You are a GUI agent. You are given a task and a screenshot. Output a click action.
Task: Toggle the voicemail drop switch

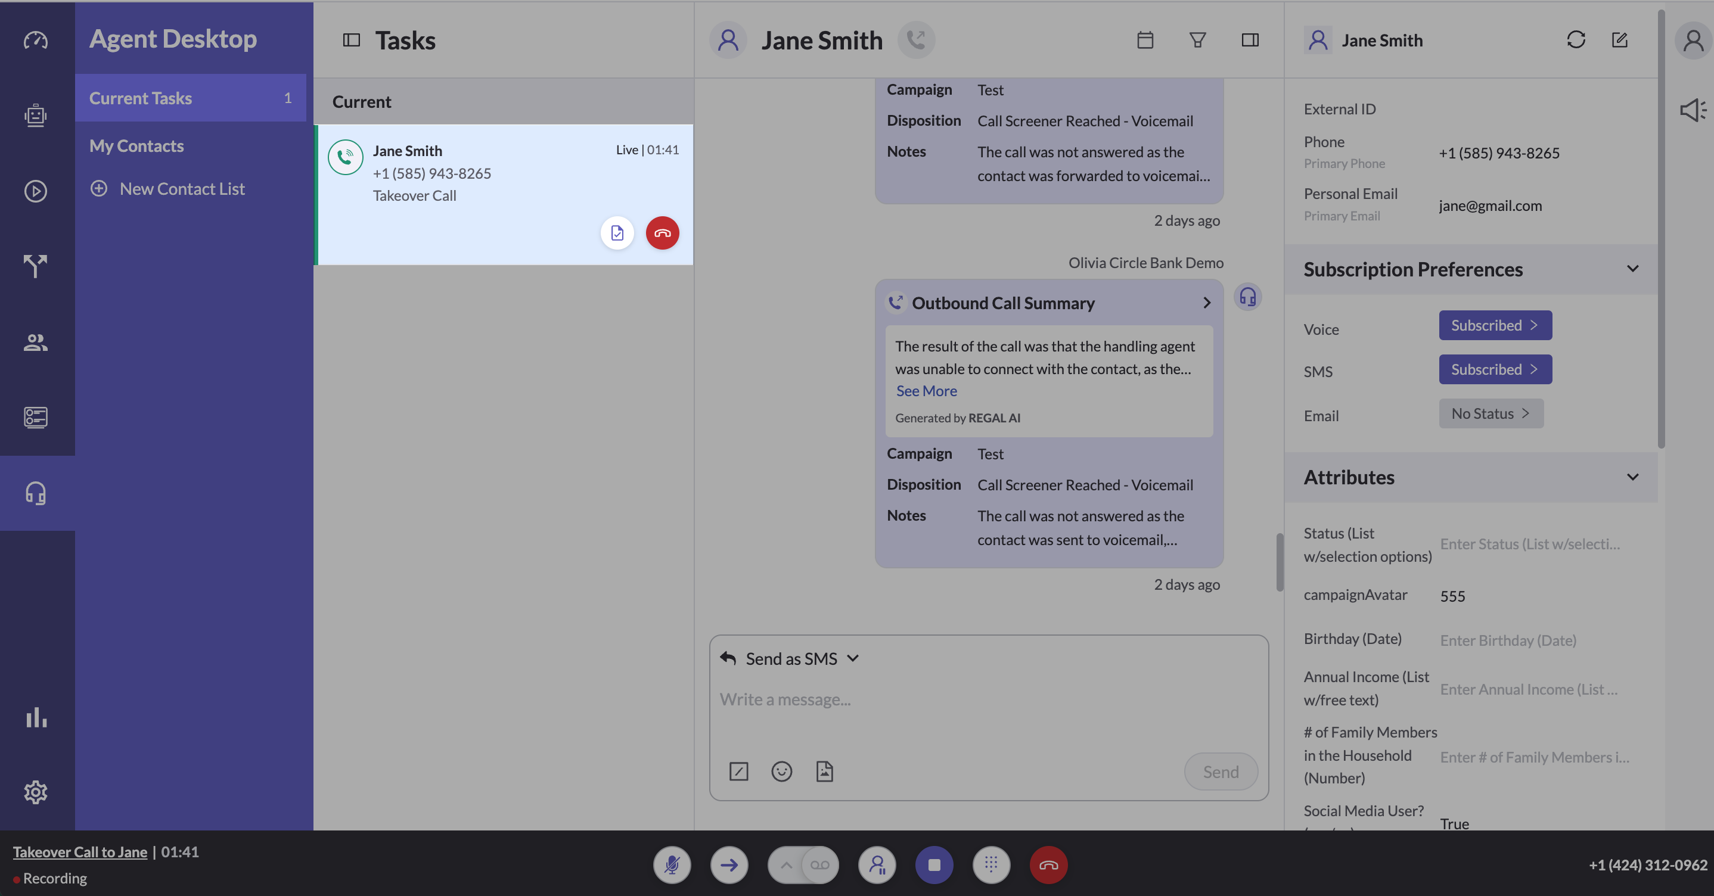(x=803, y=865)
